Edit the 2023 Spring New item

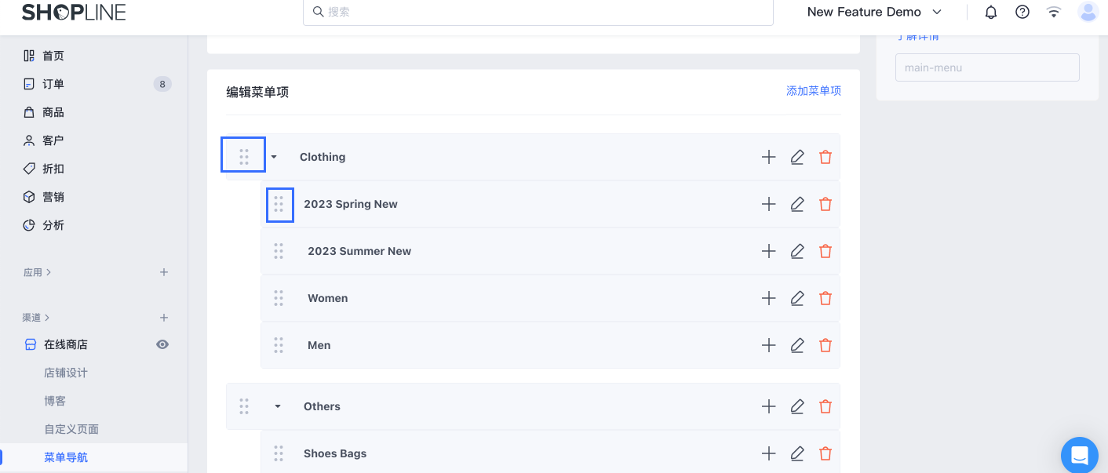point(797,204)
